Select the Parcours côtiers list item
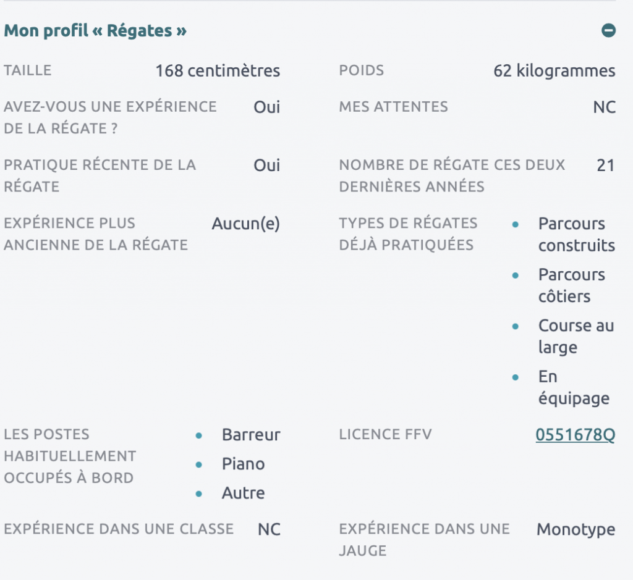The width and height of the screenshot is (633, 580). pos(571,285)
